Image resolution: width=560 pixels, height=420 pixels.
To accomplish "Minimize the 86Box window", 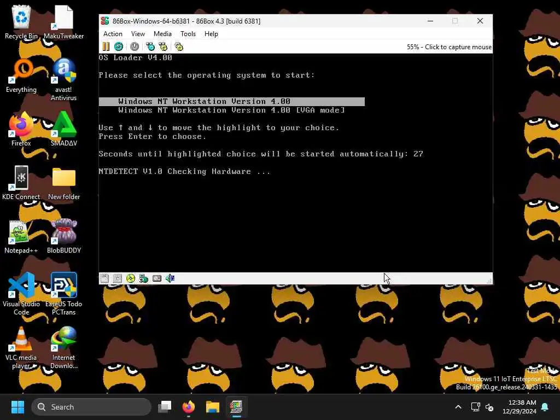I will coord(430,21).
